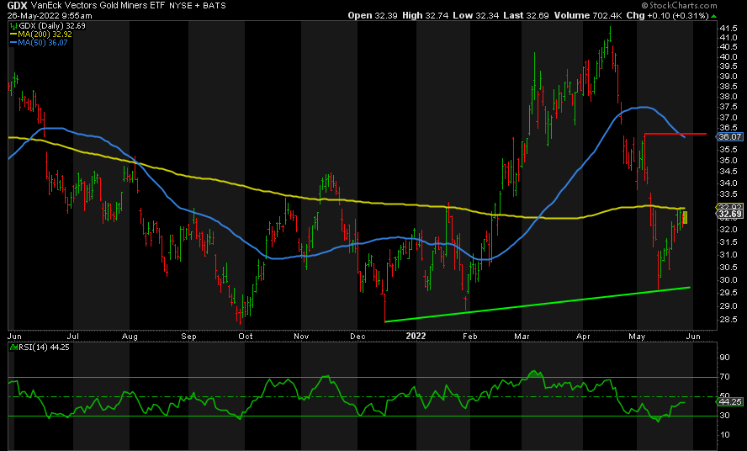This screenshot has width=747, height=451.
Task: Click the 28.5 price axis label
Action: pyautogui.click(x=728, y=319)
